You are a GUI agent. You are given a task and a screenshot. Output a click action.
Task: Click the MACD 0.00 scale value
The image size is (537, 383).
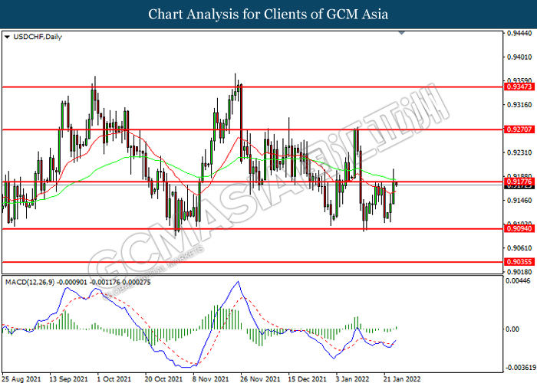(x=512, y=329)
